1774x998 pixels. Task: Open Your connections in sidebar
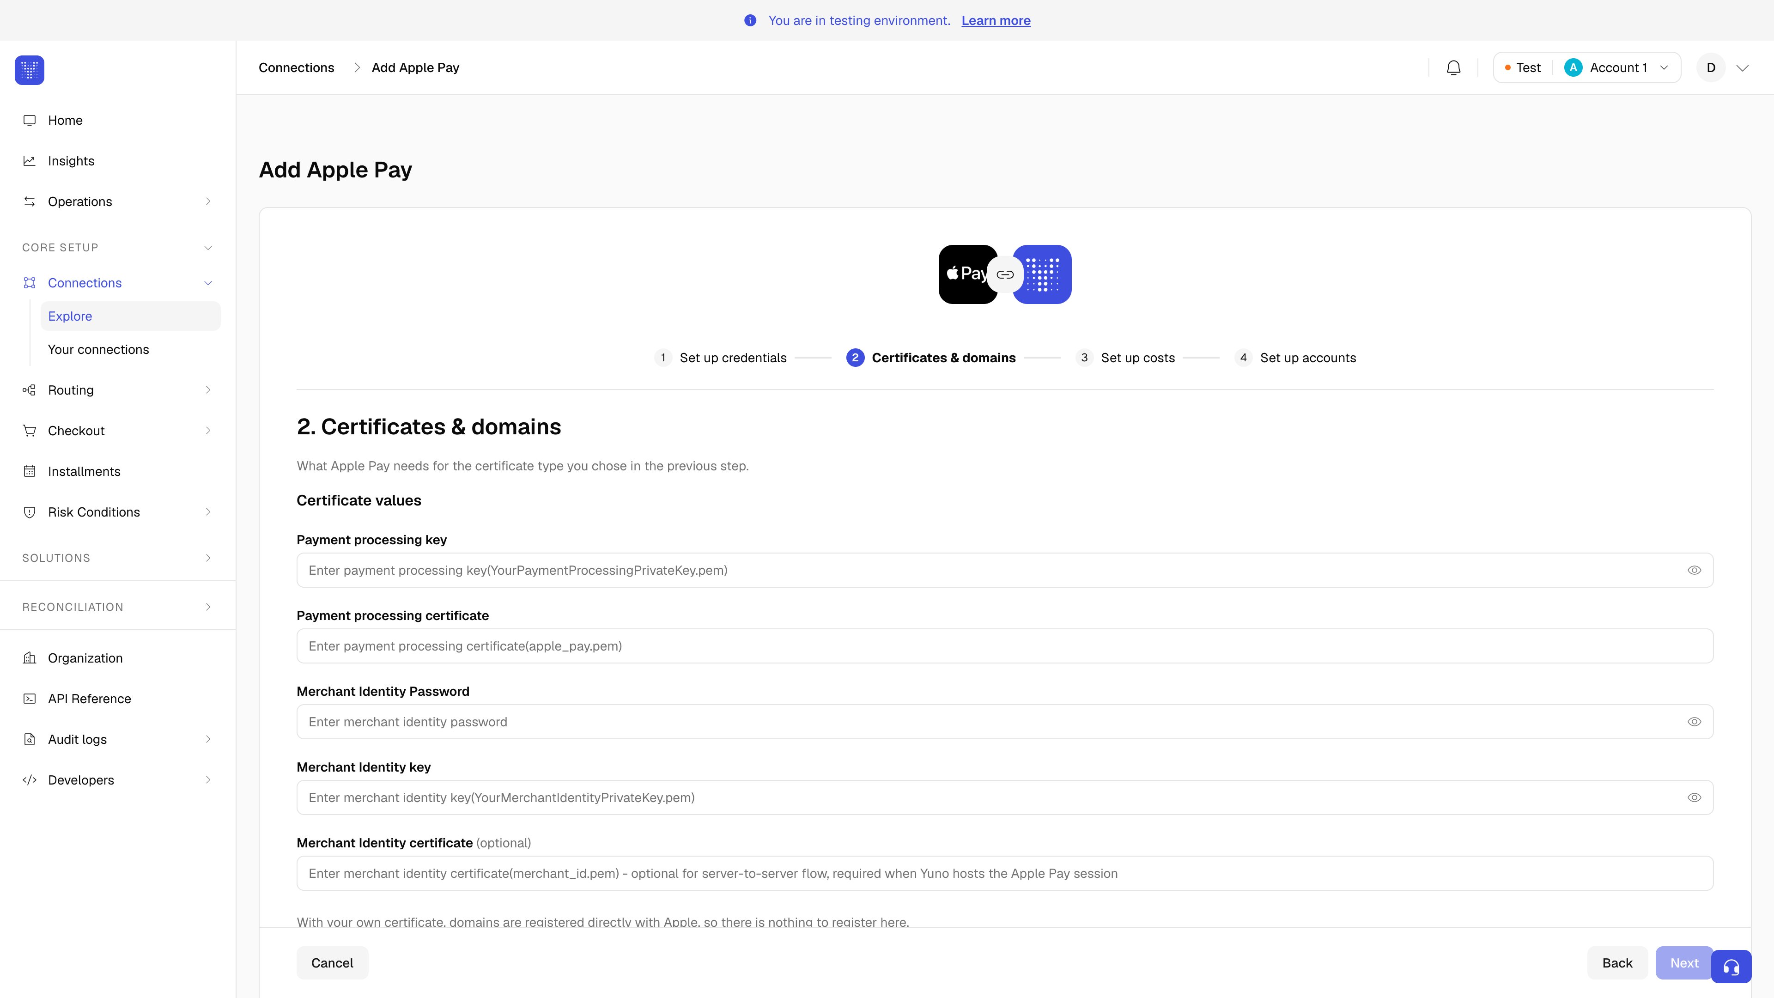(98, 350)
